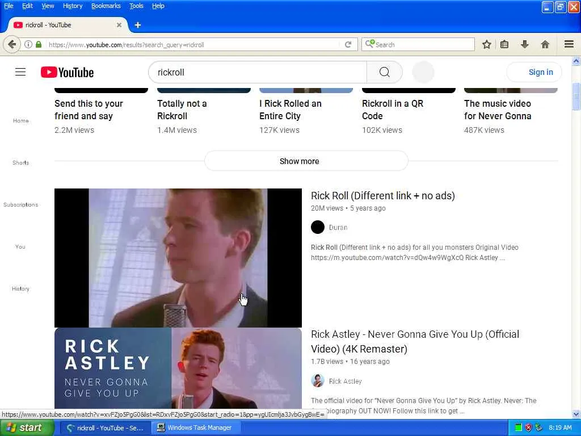Select the rickroll - YouTube browser tab

pyautogui.click(x=68, y=25)
